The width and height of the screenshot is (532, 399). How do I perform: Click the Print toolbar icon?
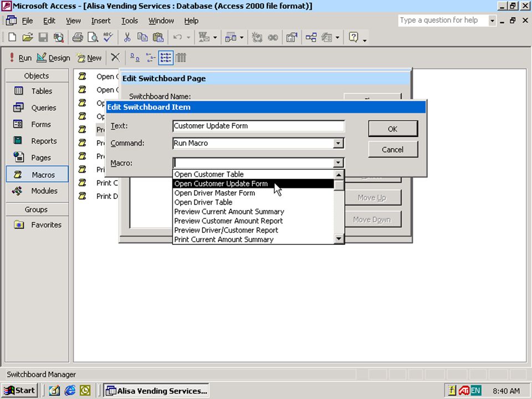coord(78,37)
